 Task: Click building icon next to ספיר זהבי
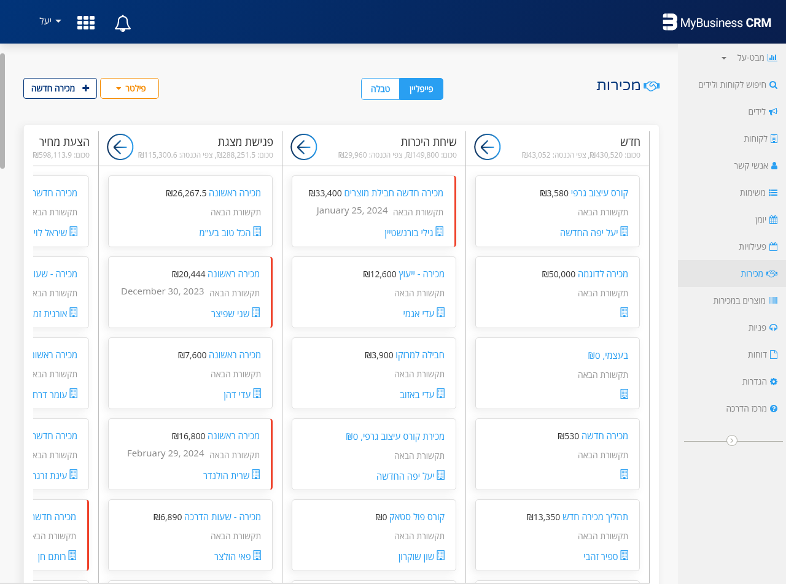[624, 556]
